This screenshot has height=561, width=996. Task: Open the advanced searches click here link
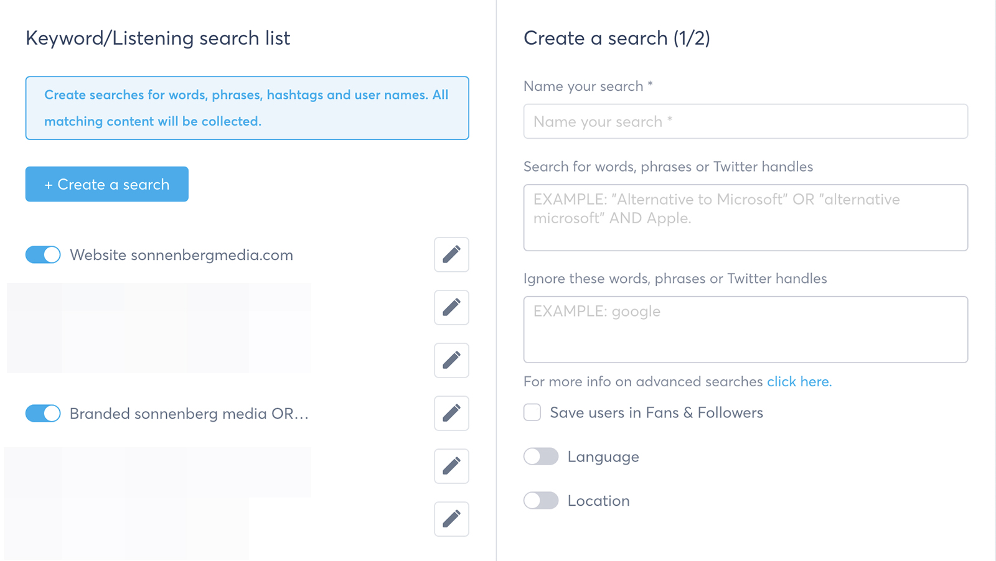(x=799, y=381)
